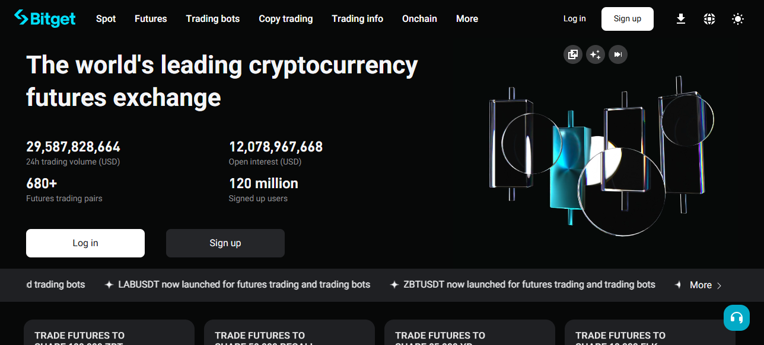Click the star icon before LABUSDT announcement
Viewport: 764px width, 345px height.
109,285
